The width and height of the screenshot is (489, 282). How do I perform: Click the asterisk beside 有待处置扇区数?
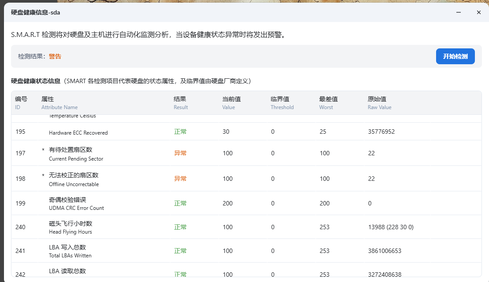pos(43,150)
